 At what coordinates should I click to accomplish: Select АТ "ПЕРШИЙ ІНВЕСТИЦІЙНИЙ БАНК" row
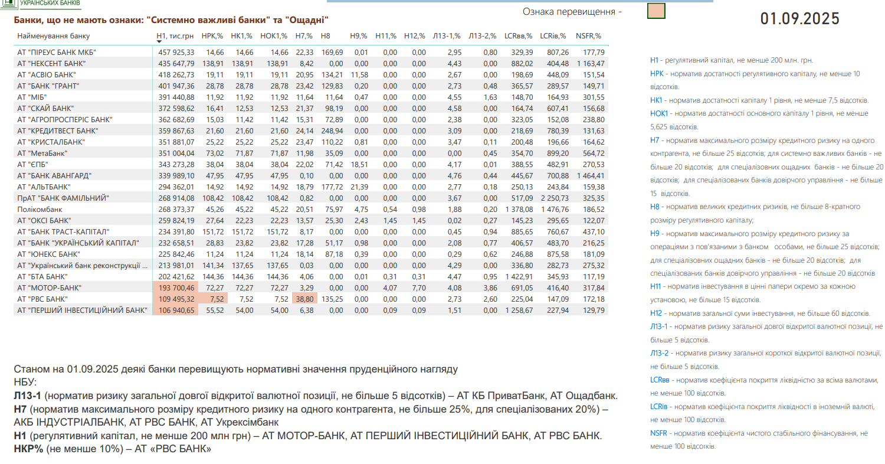(82, 310)
